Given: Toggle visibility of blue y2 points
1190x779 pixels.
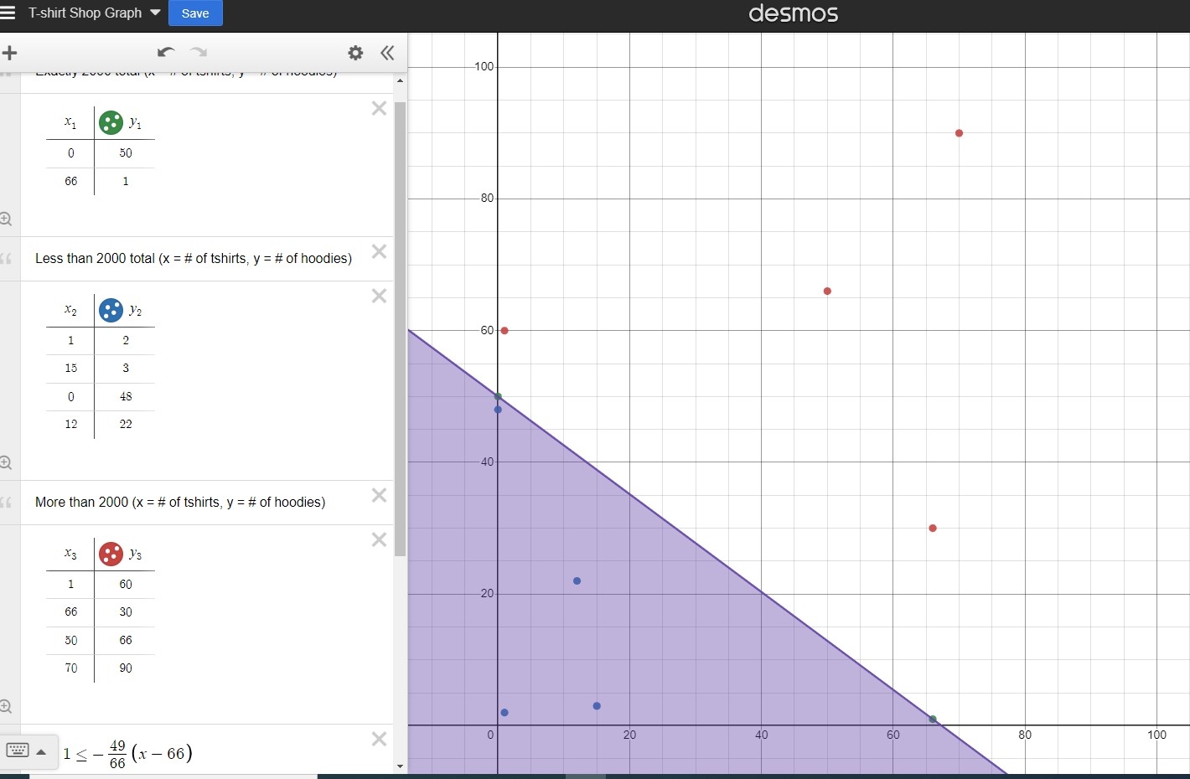Looking at the screenshot, I should 111,311.
